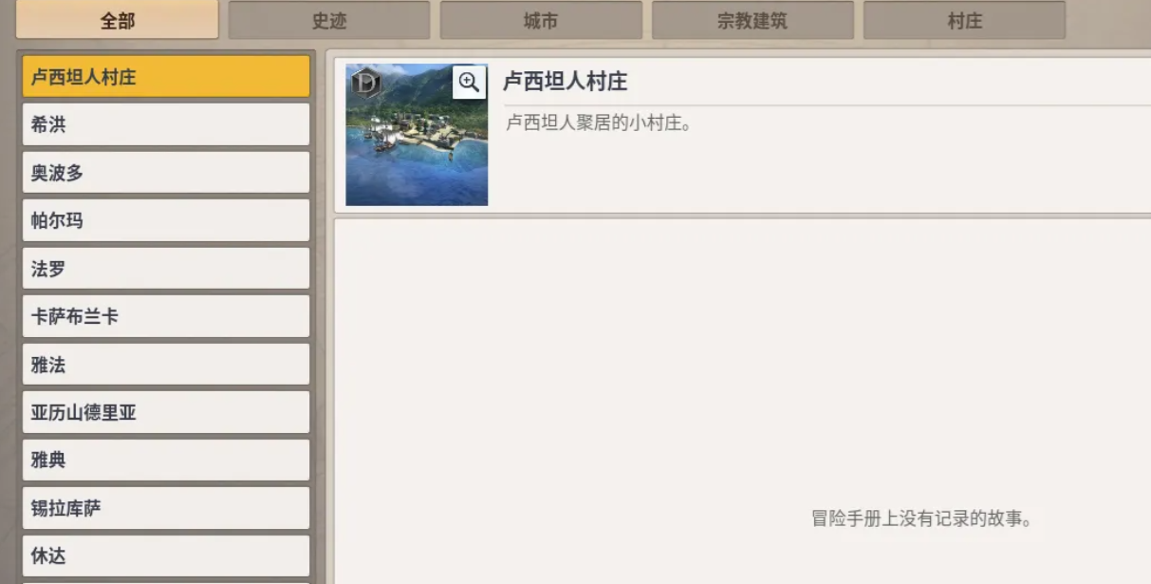This screenshot has width=1151, height=584.
Task: Select the 休达 list item
Action: 166,556
